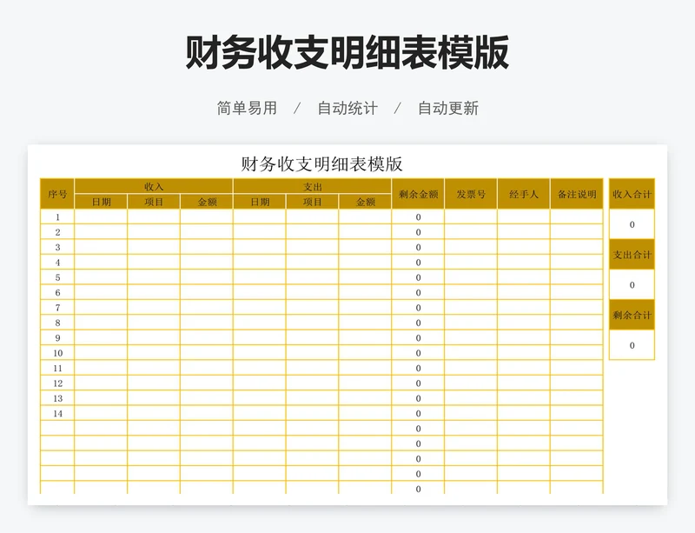This screenshot has height=533, width=695.
Task: Click the 剩余金额 value in row 14
Action: pyautogui.click(x=418, y=413)
